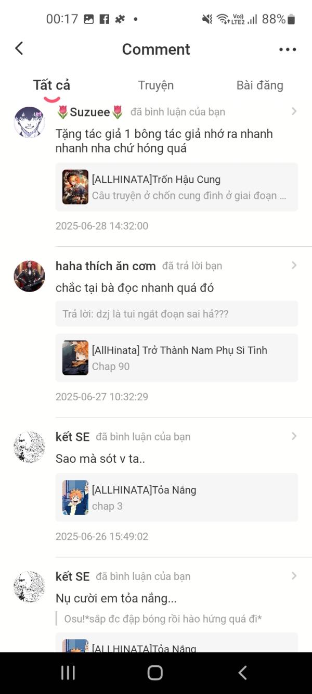Image resolution: width=312 pixels, height=694 pixels.
Task: Tap Android recent apps button
Action: tap(68, 673)
